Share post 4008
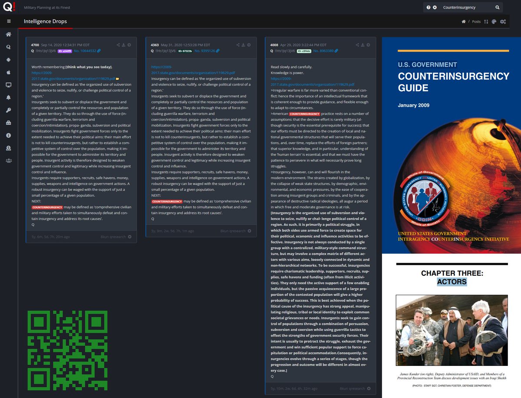The height and width of the screenshot is (398, 521). point(357,45)
